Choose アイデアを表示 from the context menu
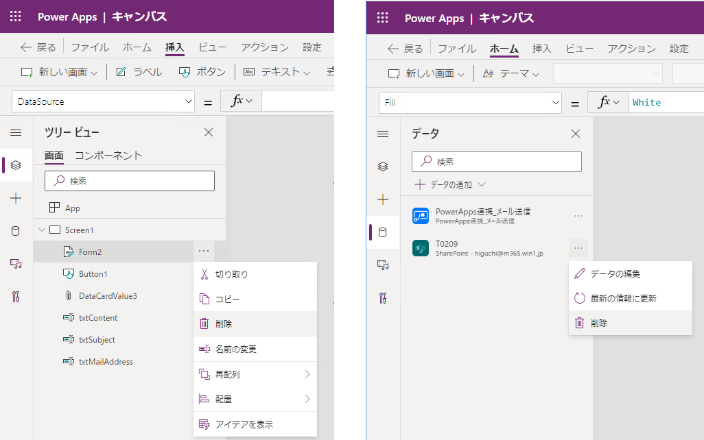The width and height of the screenshot is (704, 440). (255, 424)
